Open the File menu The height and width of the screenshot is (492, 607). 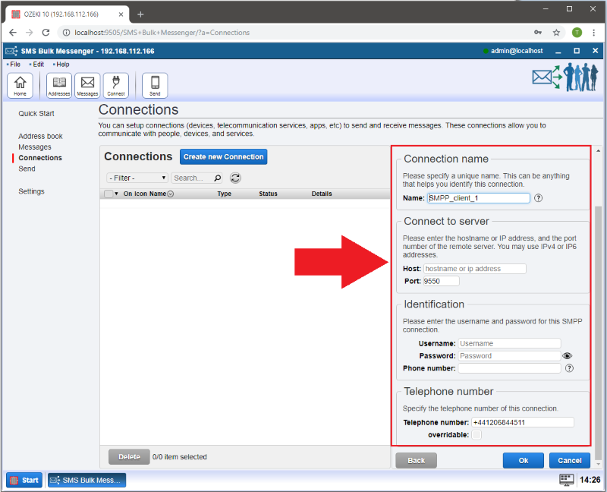14,65
